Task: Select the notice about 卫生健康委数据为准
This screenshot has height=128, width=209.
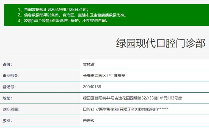Action: coord(72,15)
